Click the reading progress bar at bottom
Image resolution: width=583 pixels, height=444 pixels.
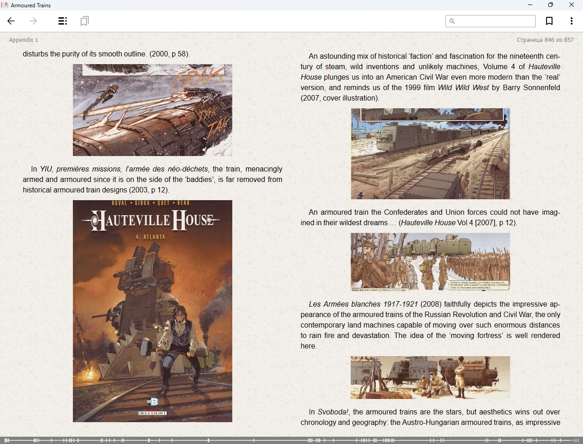tap(291, 440)
